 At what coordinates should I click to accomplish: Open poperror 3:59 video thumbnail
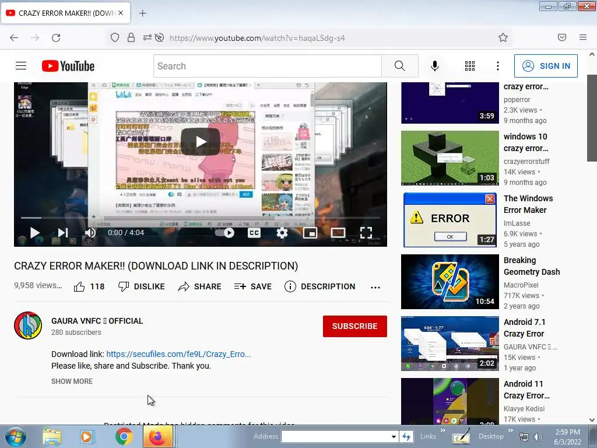(x=449, y=103)
